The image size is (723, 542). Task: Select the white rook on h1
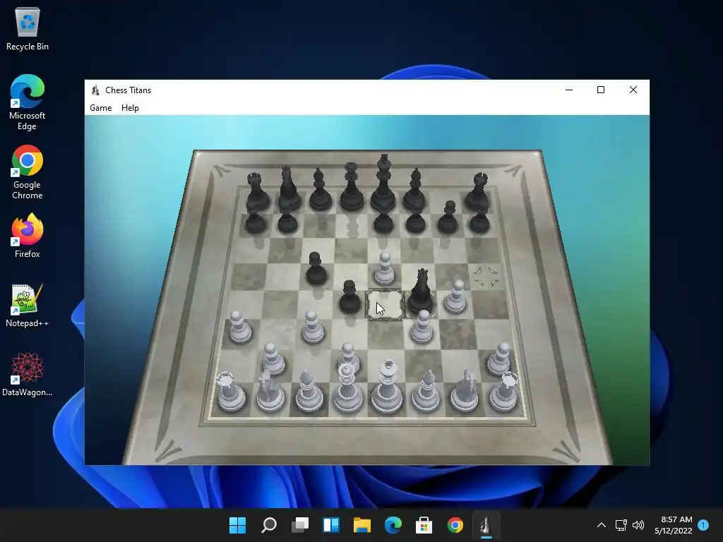504,392
